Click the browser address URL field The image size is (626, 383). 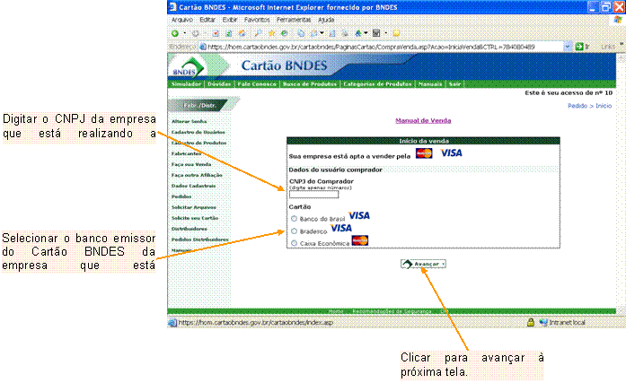(x=385, y=47)
